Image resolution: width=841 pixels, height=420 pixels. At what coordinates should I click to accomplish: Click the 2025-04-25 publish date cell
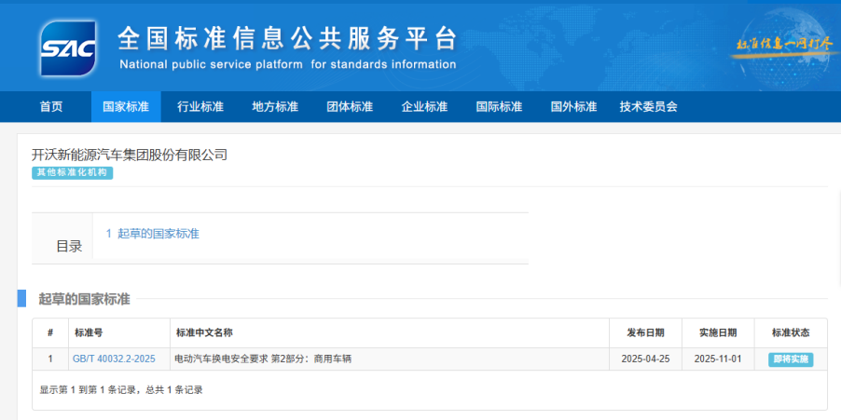[x=645, y=359]
